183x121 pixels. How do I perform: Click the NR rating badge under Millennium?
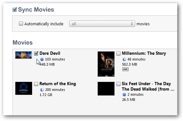pyautogui.click(x=125, y=69)
